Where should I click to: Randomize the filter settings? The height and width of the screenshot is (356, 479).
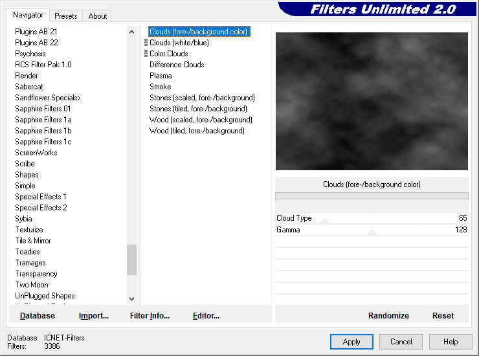click(388, 315)
